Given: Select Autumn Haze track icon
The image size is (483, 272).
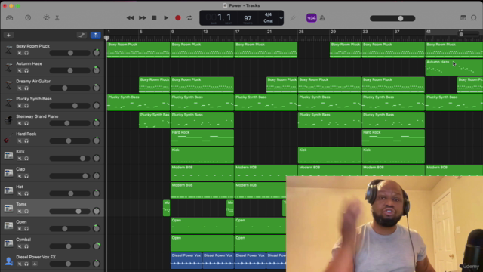Looking at the screenshot, I should tap(8, 67).
